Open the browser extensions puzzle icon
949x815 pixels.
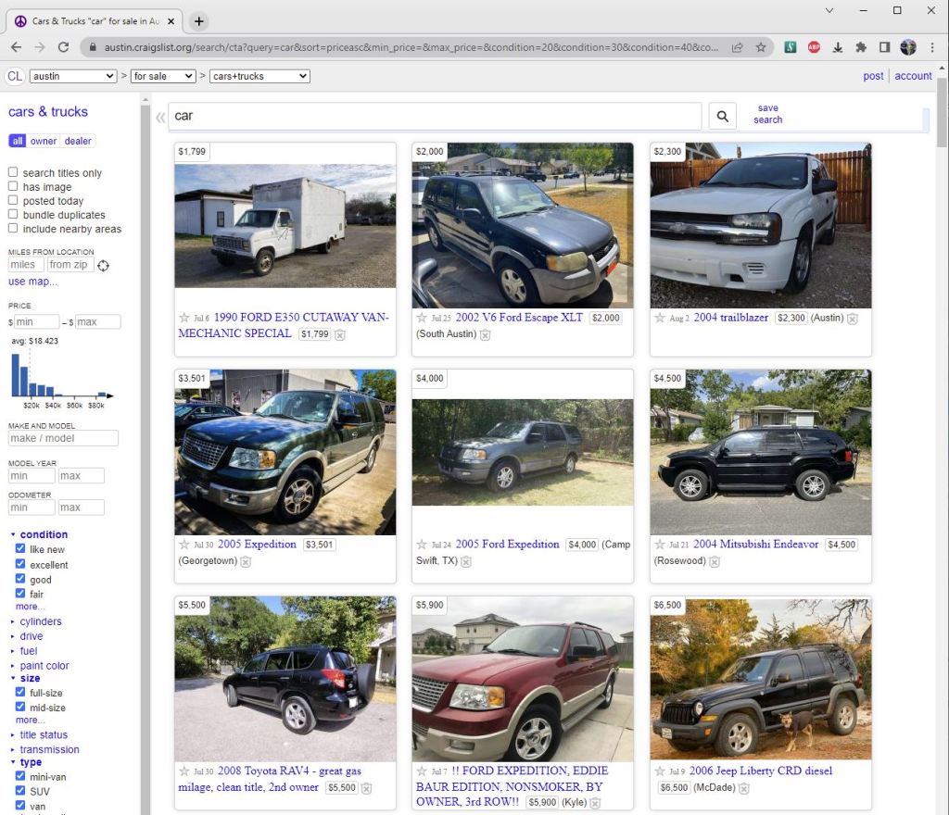pos(861,47)
